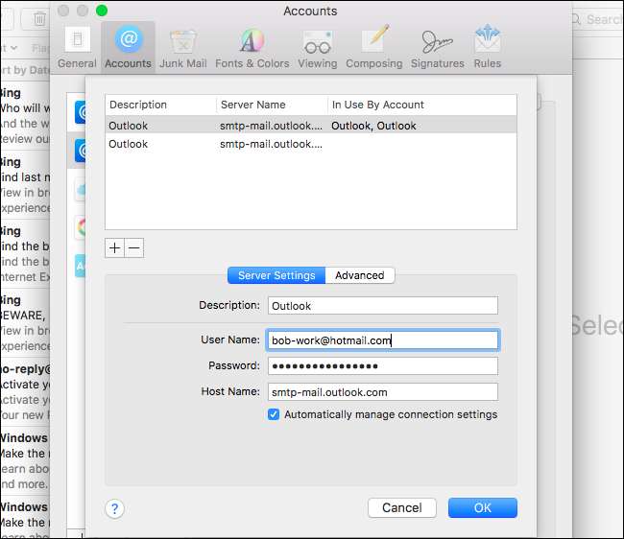Click the Search field in Mail window

(x=597, y=19)
